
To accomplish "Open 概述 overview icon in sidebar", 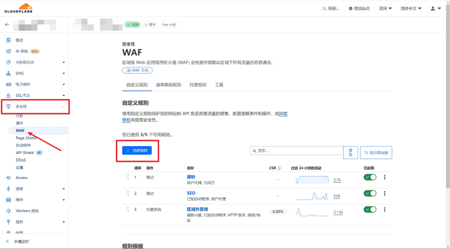I will coord(8,40).
